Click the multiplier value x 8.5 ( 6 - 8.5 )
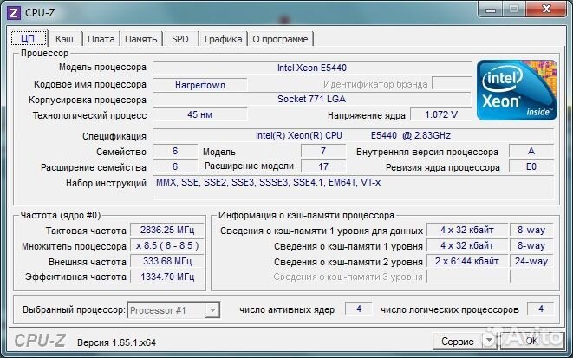 pos(167,245)
